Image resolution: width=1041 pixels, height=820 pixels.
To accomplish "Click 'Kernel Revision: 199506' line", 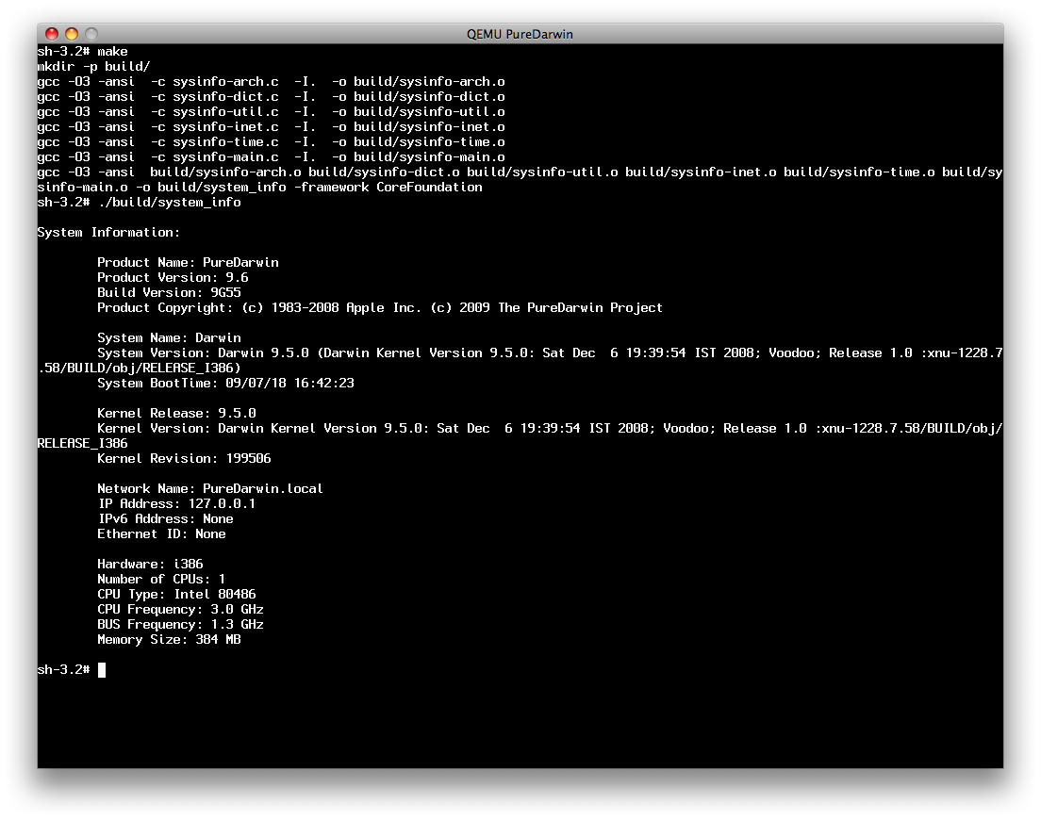I will (x=184, y=459).
